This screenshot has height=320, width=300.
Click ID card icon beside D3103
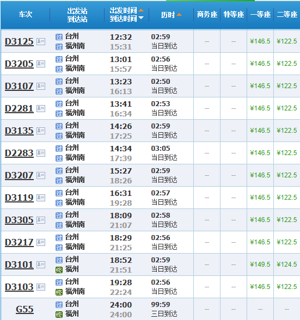click(x=41, y=287)
